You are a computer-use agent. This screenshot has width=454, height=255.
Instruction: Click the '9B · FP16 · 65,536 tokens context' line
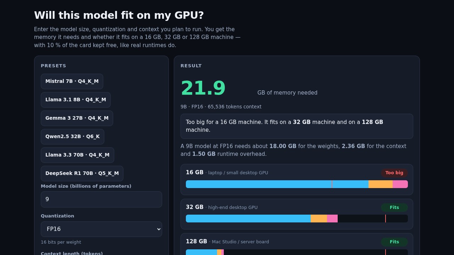(221, 107)
